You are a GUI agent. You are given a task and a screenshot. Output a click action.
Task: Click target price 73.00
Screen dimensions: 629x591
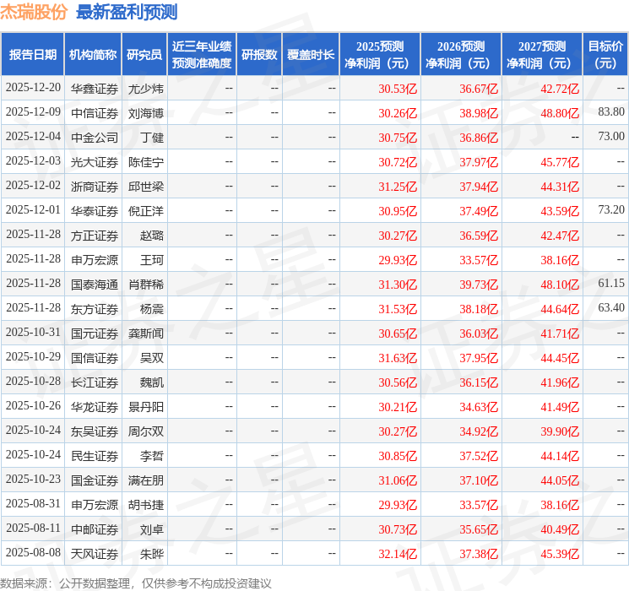611,137
